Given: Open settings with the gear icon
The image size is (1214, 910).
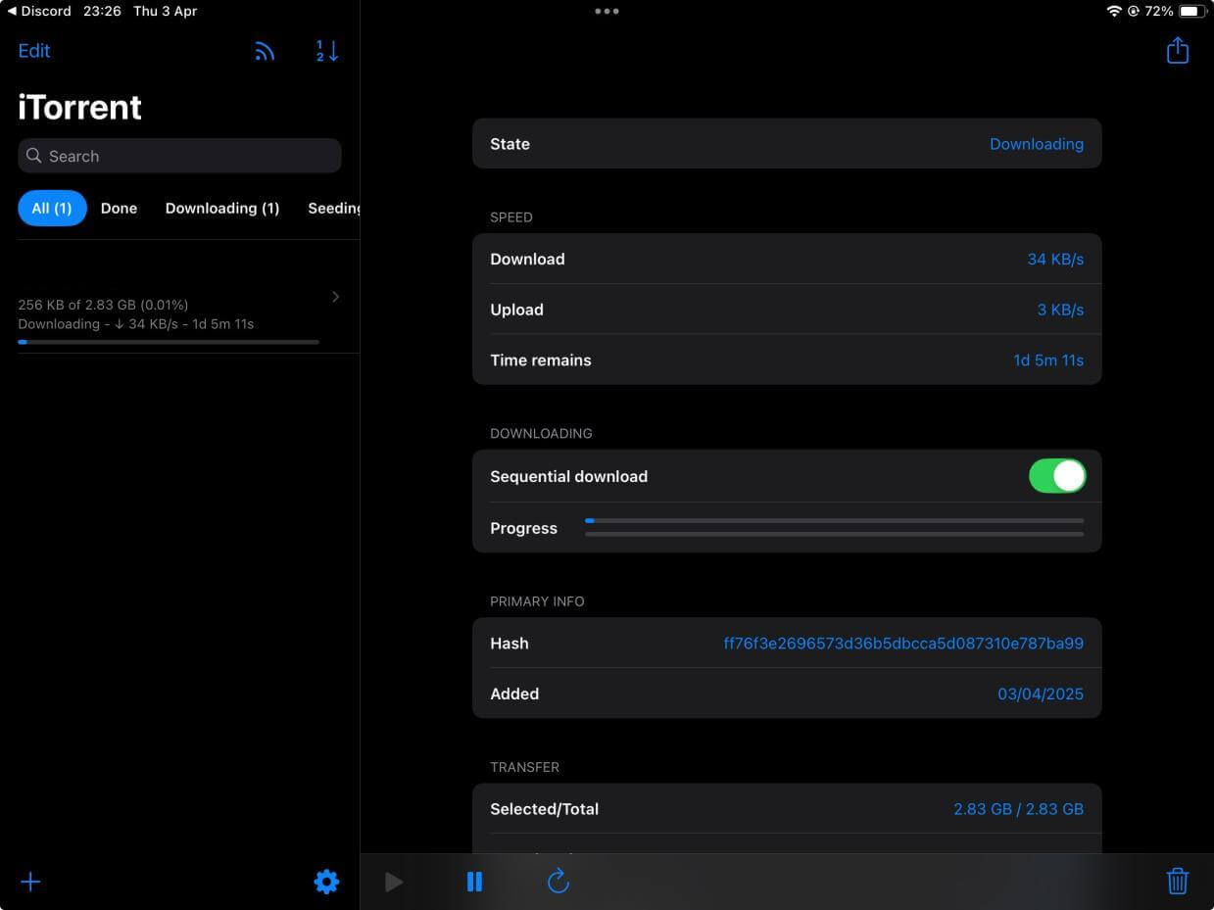Looking at the screenshot, I should (326, 882).
